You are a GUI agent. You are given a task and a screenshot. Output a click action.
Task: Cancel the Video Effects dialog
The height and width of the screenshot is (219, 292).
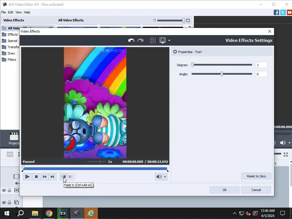(256, 190)
